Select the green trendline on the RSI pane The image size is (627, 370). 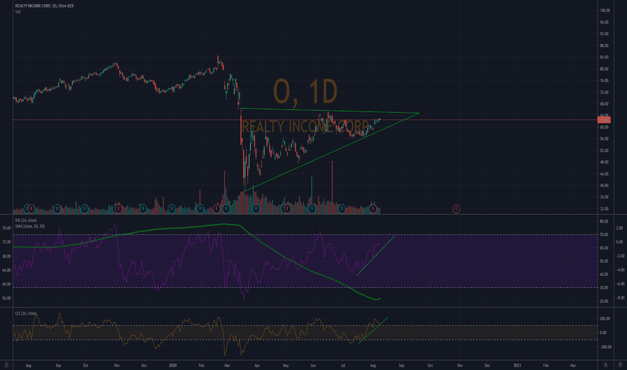click(x=376, y=255)
